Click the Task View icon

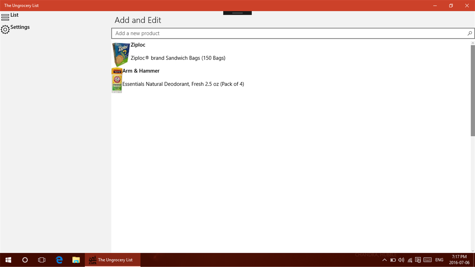pyautogui.click(x=41, y=260)
